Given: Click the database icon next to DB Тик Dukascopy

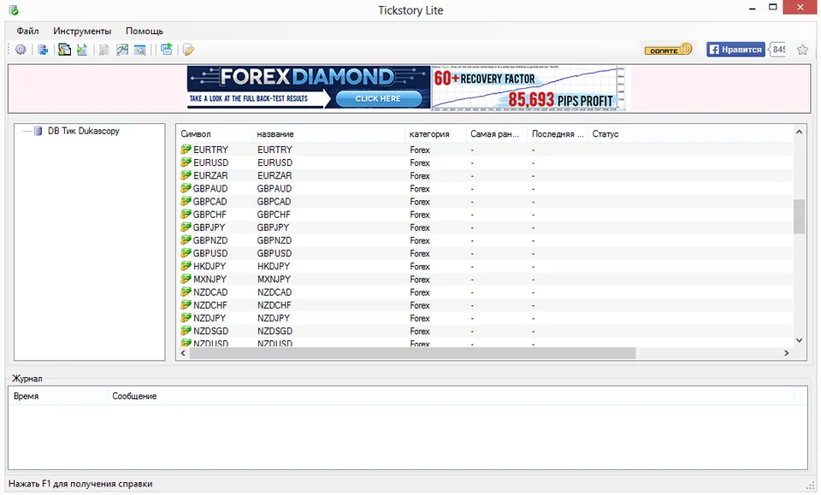Looking at the screenshot, I should (38, 131).
